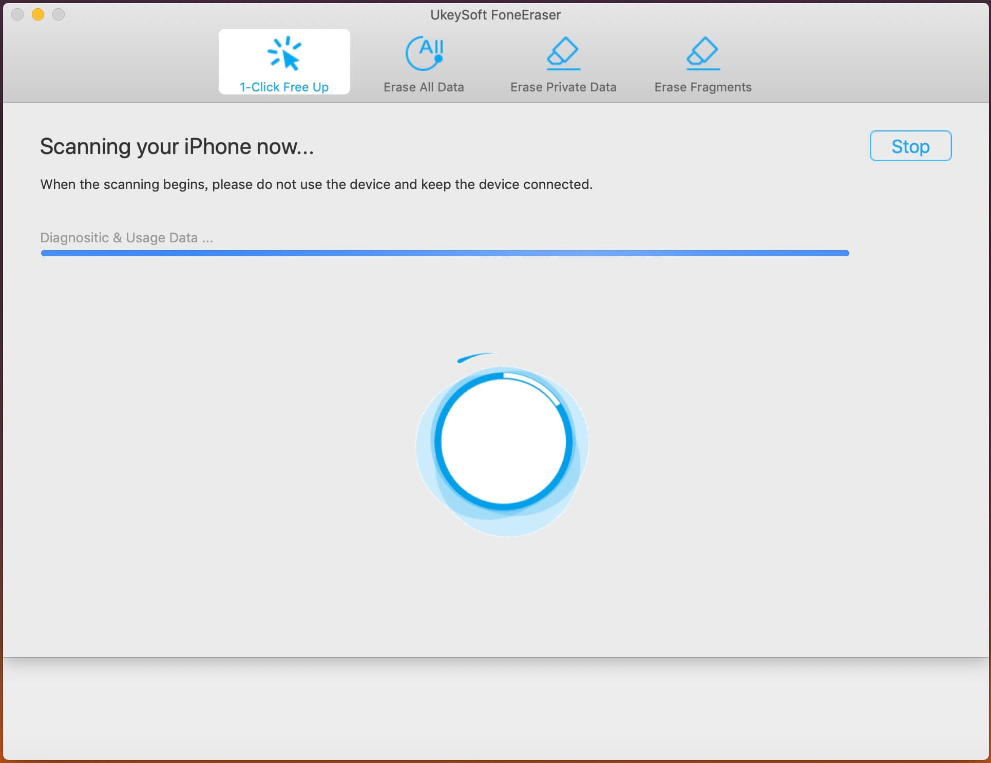Select the 1-Click Free Up tab label

click(x=284, y=87)
